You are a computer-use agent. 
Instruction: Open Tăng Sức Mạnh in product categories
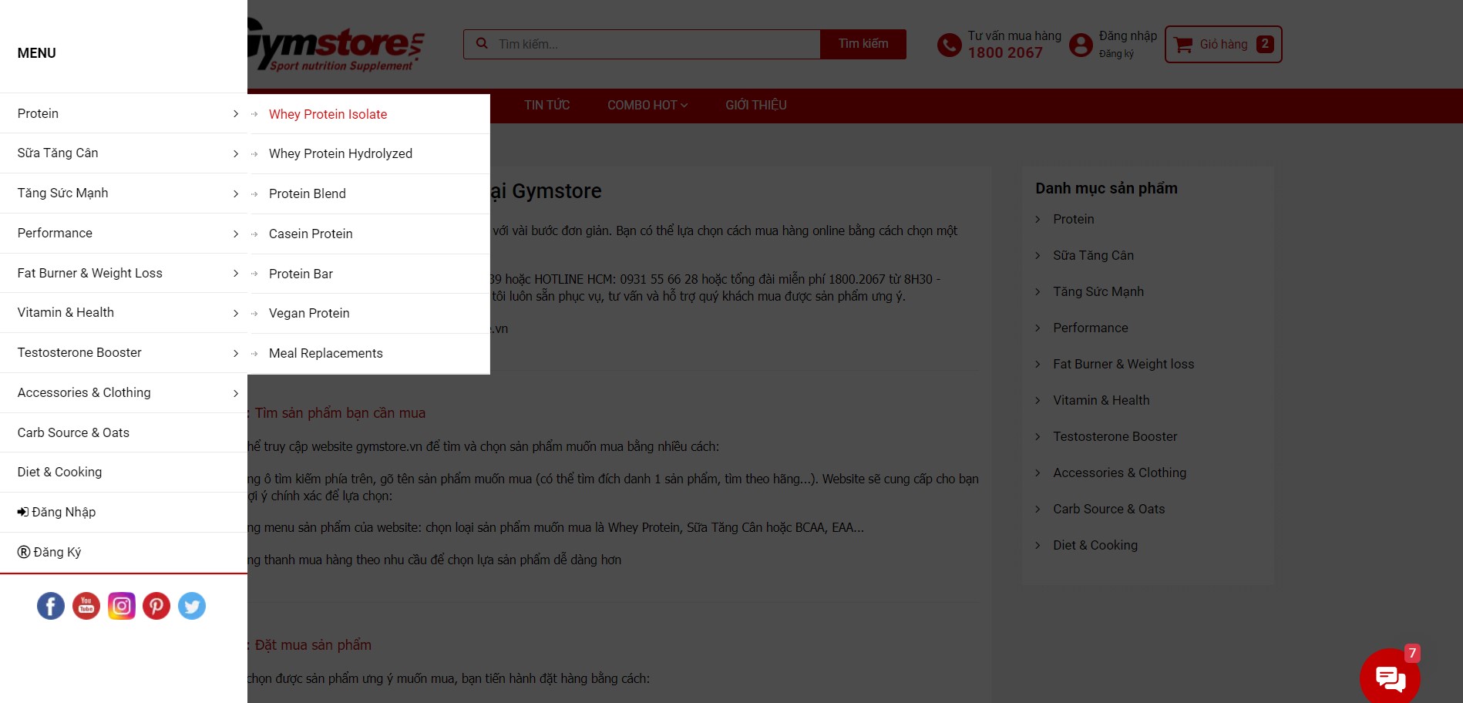pyautogui.click(x=1098, y=291)
